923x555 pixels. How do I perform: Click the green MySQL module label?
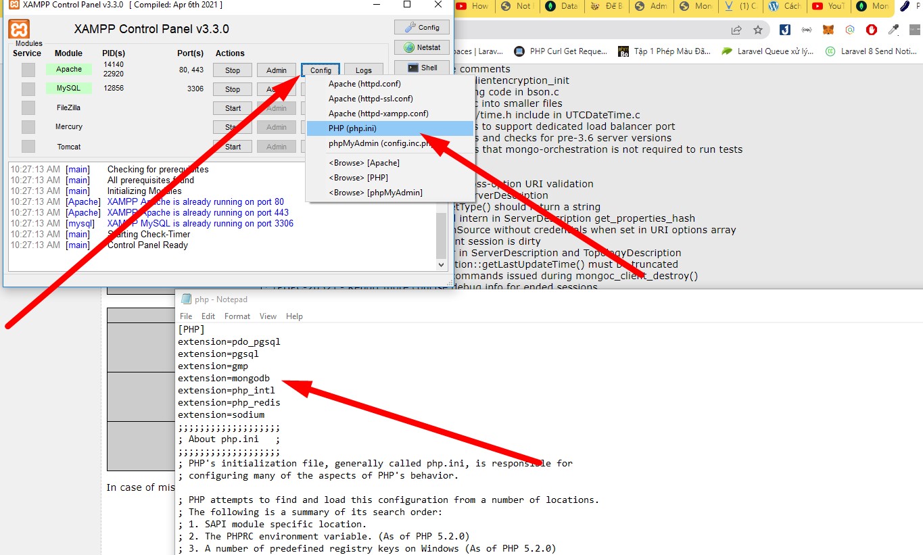tap(69, 89)
